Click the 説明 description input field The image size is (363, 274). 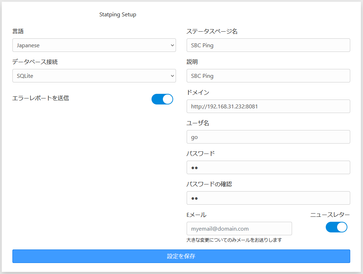(268, 76)
